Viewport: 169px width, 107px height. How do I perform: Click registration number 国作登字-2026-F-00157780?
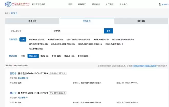pyautogui.click(x=33, y=73)
